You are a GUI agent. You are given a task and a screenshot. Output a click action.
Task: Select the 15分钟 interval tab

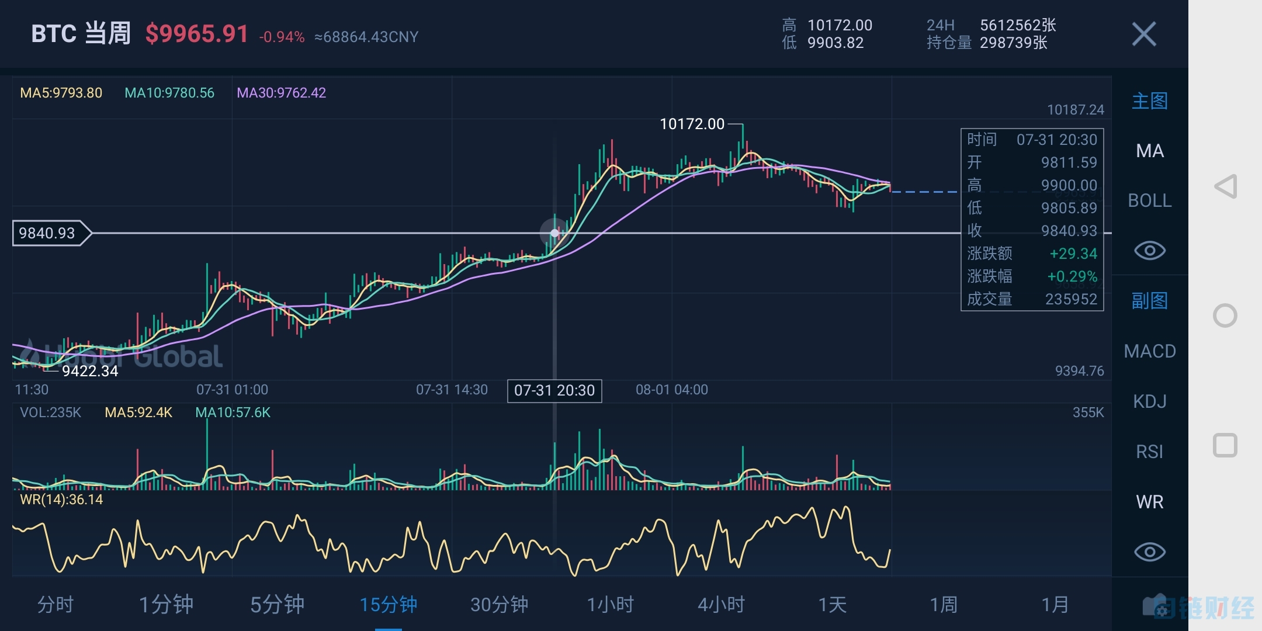(x=388, y=605)
